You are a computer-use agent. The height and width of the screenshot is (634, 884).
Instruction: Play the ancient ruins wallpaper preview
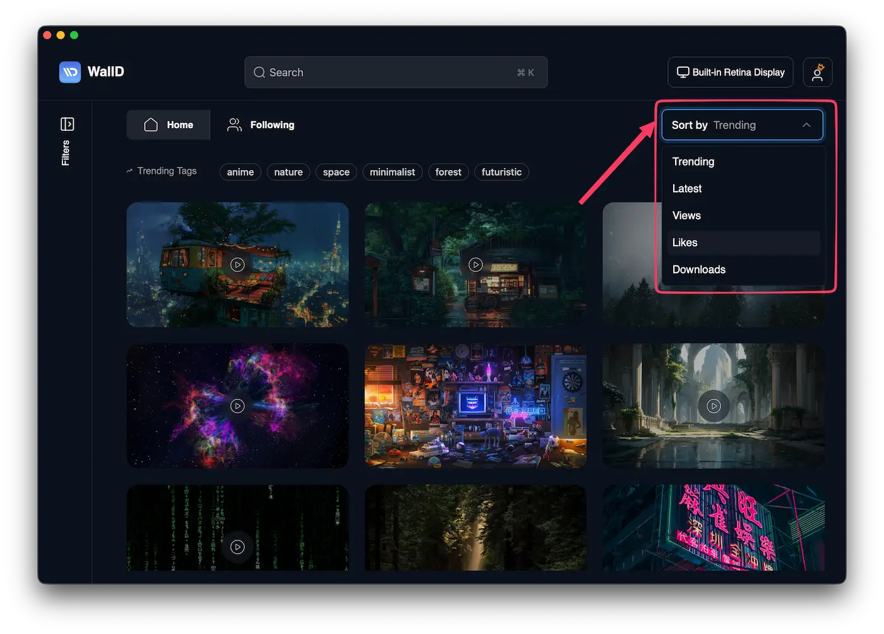tap(714, 406)
